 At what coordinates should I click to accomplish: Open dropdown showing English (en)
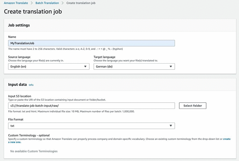[45, 67]
